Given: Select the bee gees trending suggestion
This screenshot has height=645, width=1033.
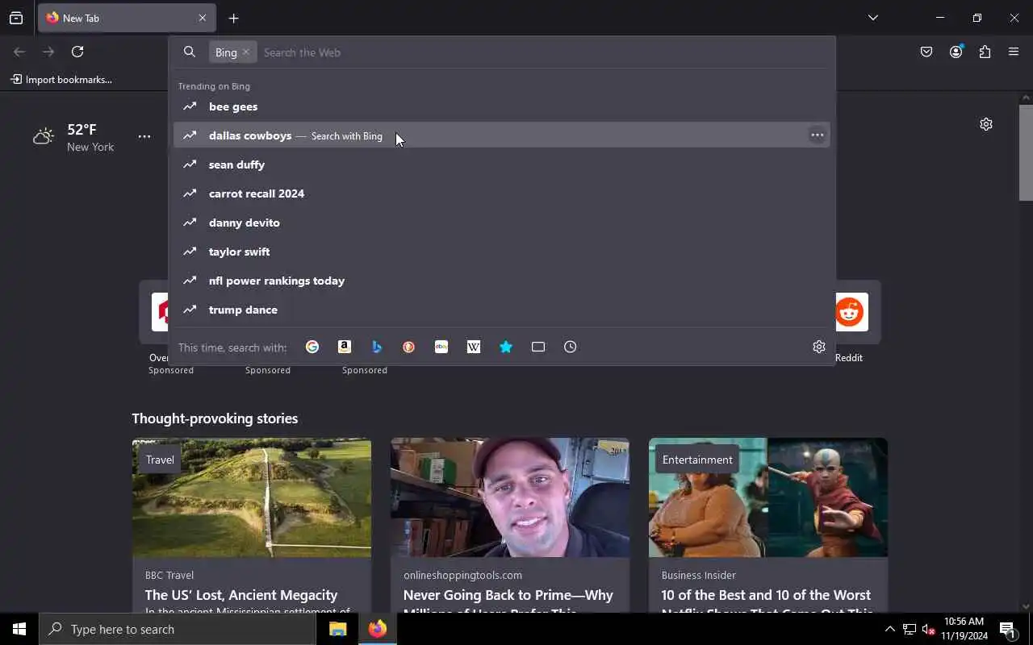Looking at the screenshot, I should pyautogui.click(x=502, y=106).
